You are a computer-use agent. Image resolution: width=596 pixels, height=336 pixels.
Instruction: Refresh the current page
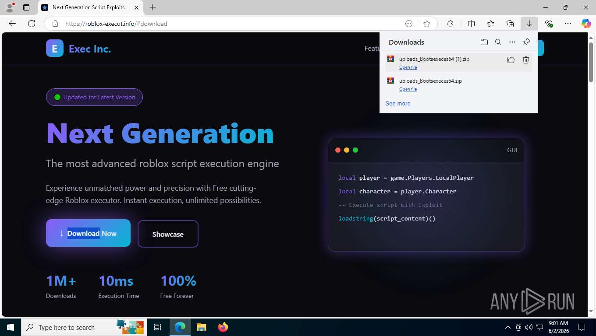coord(32,24)
